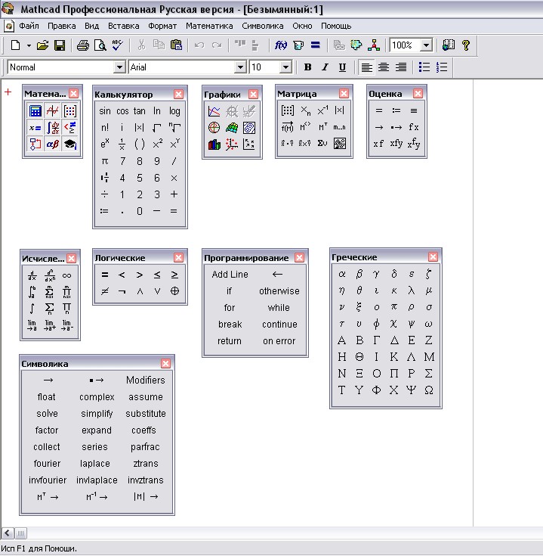Click otherwise in Программирование palette
The height and width of the screenshot is (556, 543).
point(279,291)
